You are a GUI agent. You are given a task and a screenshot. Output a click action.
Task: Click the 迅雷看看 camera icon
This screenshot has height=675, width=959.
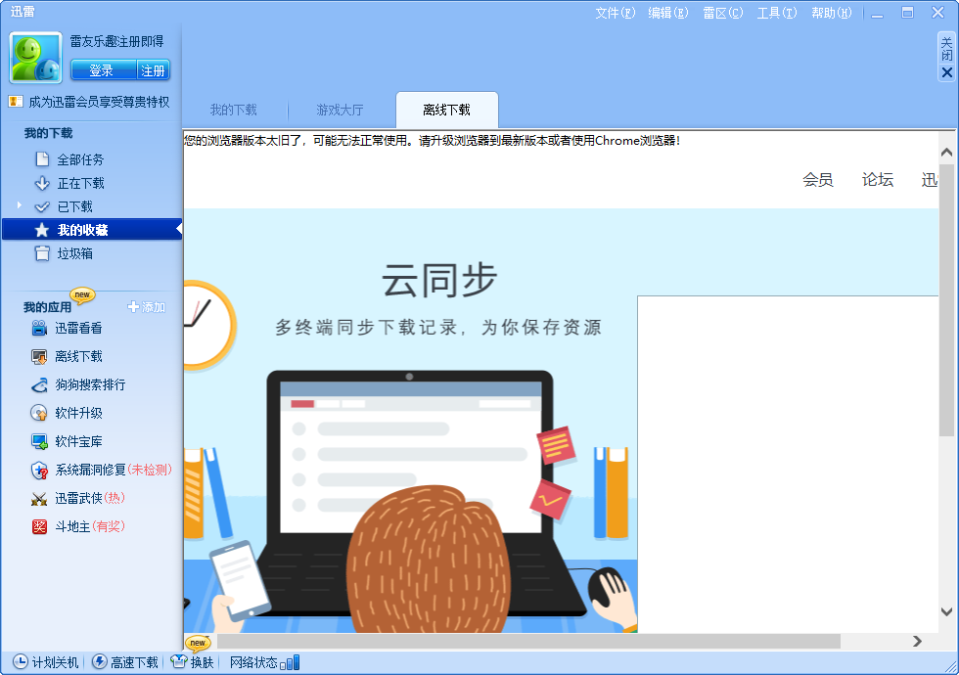(x=39, y=329)
